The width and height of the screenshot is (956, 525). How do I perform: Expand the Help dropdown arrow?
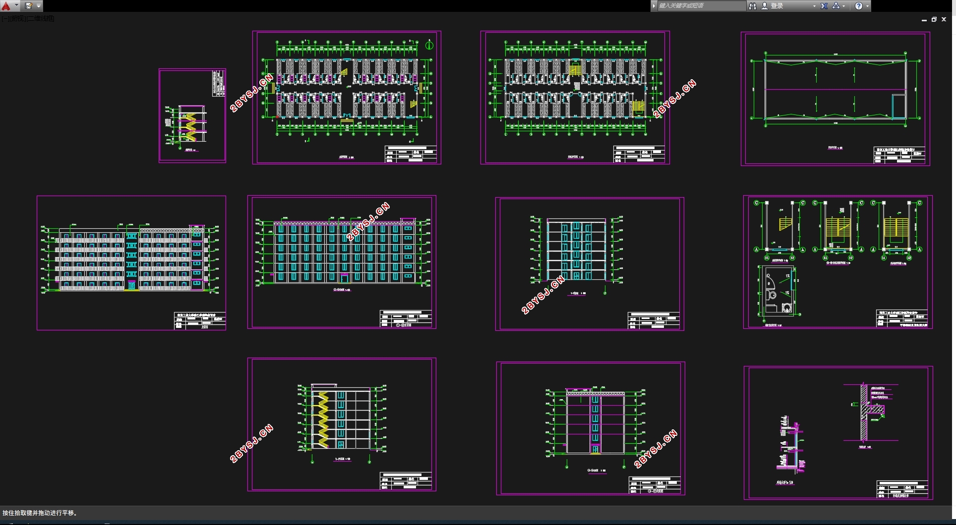[x=867, y=6]
